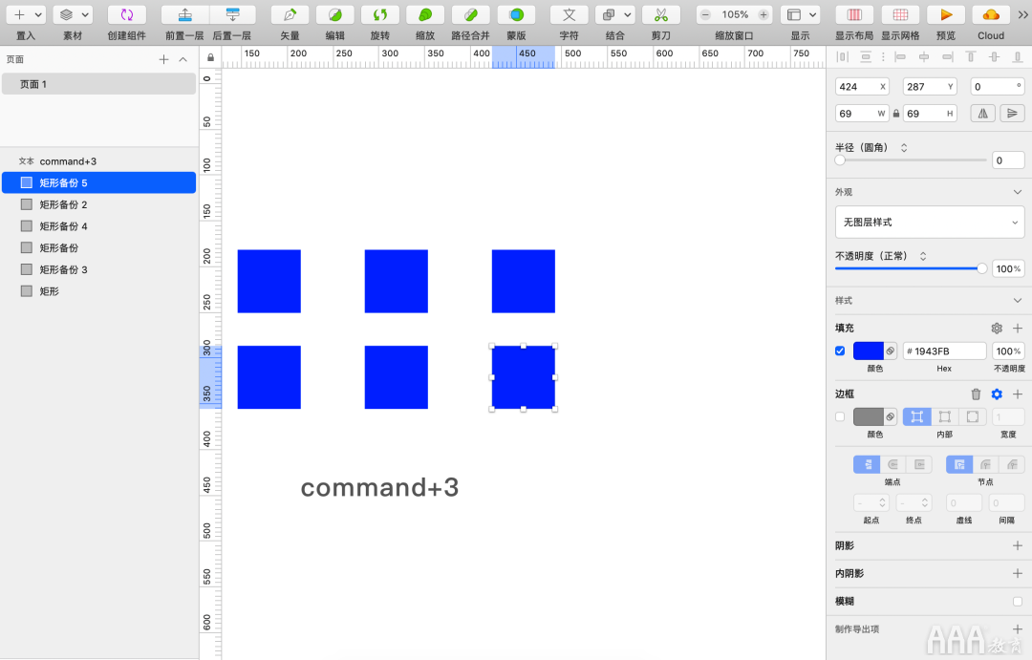Open the fill settings gear
This screenshot has height=660, width=1032.
tap(997, 328)
